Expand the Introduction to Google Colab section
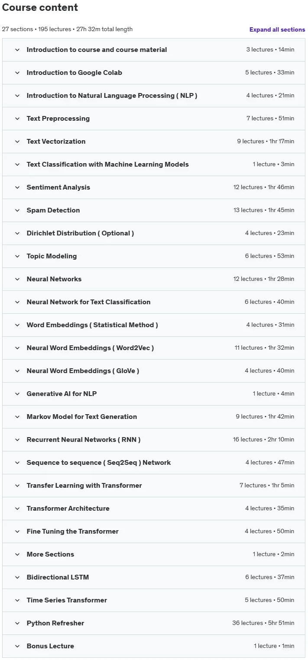Viewport: 308px width, 660px height. 154,73
